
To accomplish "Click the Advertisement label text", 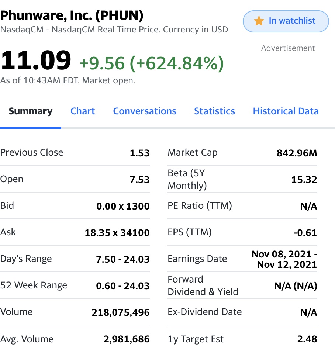I will click(x=288, y=48).
